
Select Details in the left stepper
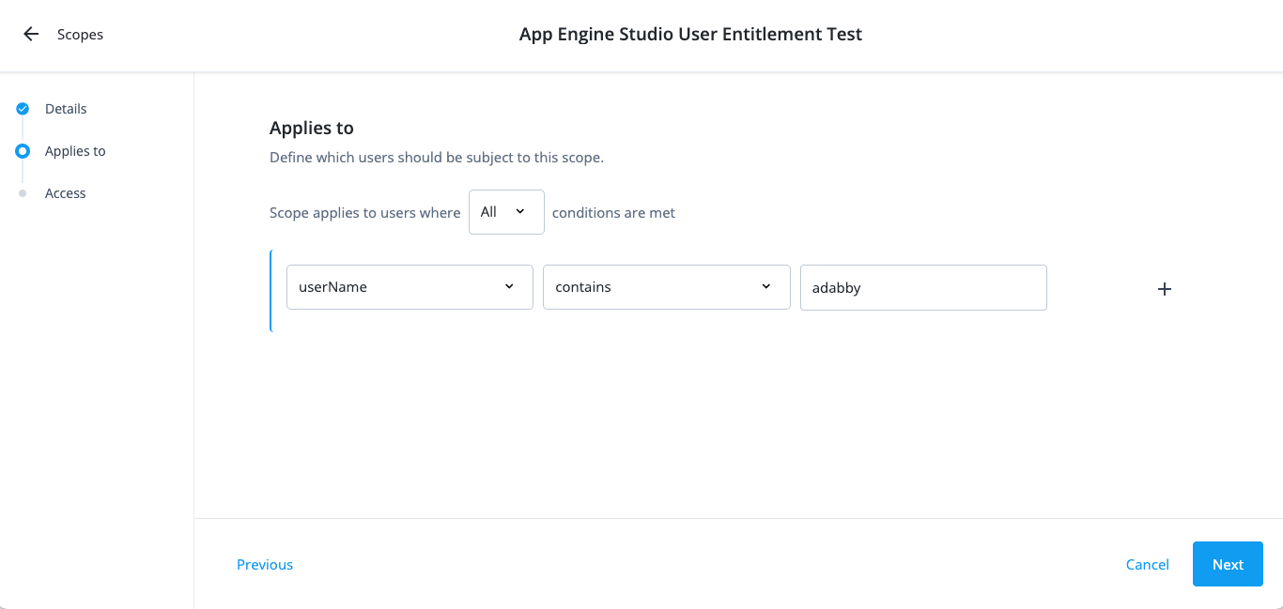66,108
